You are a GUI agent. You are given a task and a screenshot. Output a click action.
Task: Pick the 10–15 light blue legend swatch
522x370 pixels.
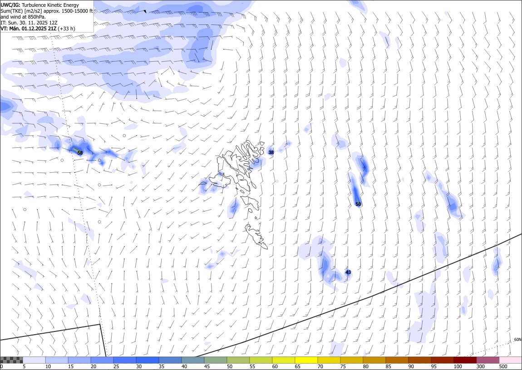(x=57, y=360)
